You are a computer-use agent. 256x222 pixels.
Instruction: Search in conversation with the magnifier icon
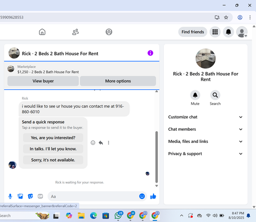coord(215,95)
